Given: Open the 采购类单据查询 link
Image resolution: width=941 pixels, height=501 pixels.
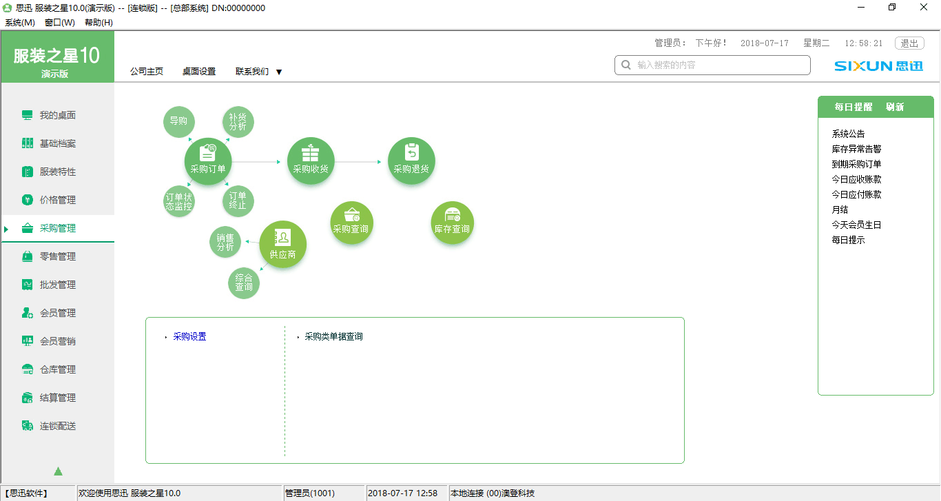Looking at the screenshot, I should tap(333, 336).
